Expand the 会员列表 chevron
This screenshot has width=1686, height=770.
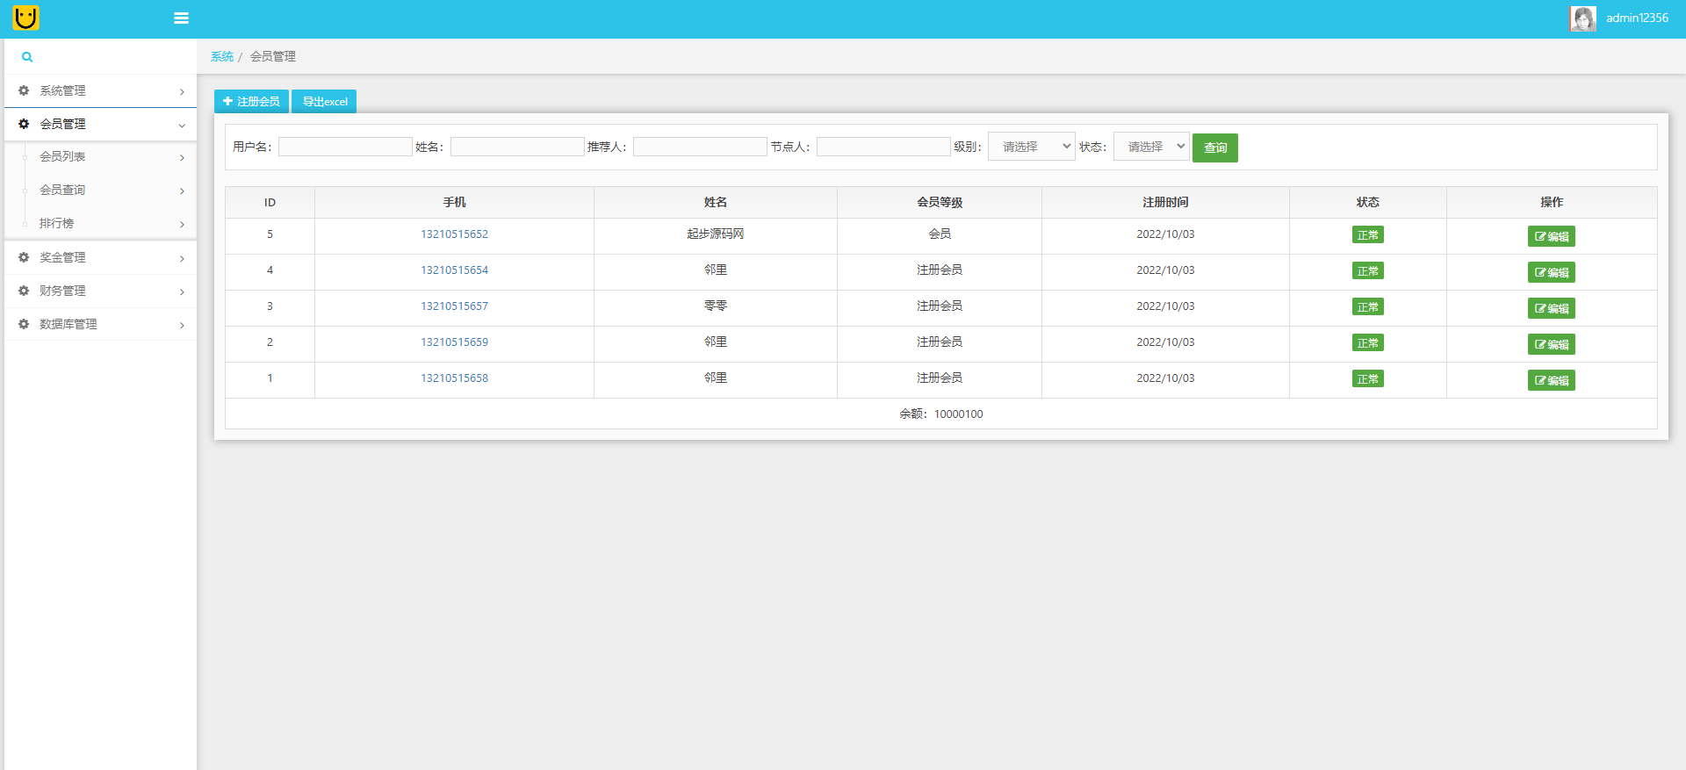click(182, 158)
